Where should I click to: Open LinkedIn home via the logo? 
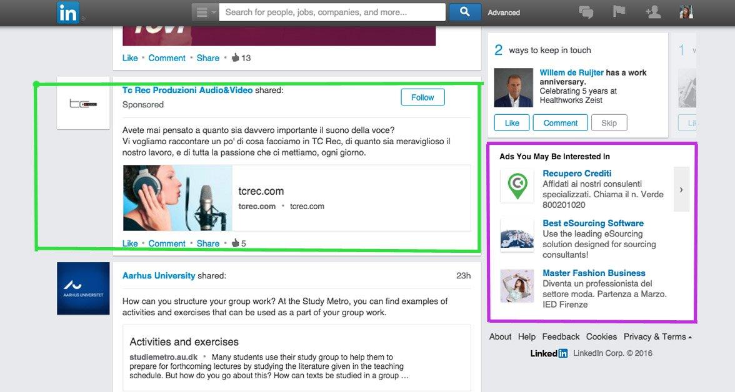click(x=68, y=12)
